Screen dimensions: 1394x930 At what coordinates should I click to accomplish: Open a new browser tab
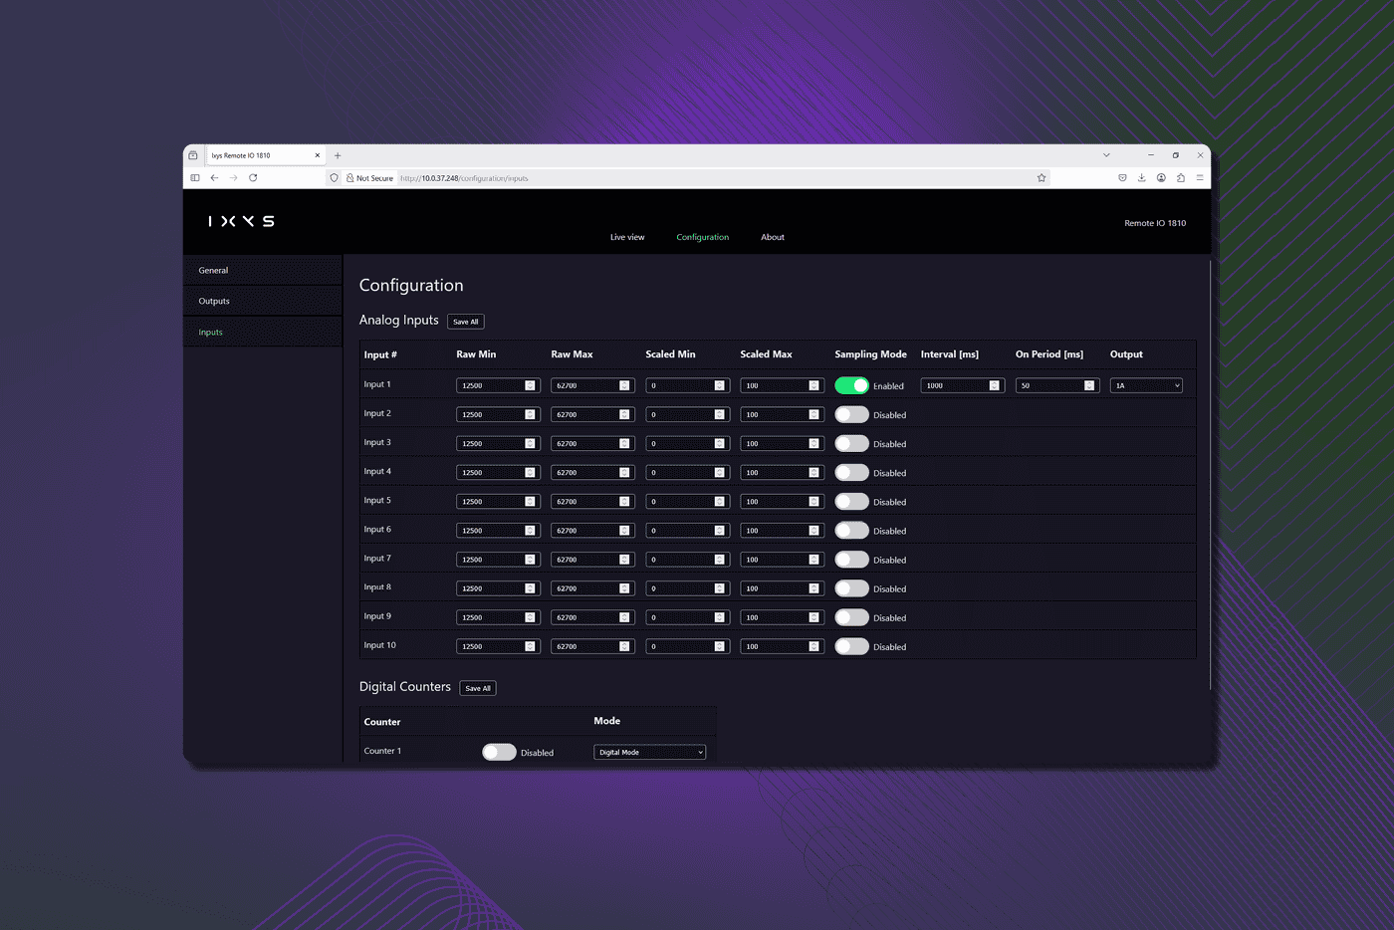338,155
